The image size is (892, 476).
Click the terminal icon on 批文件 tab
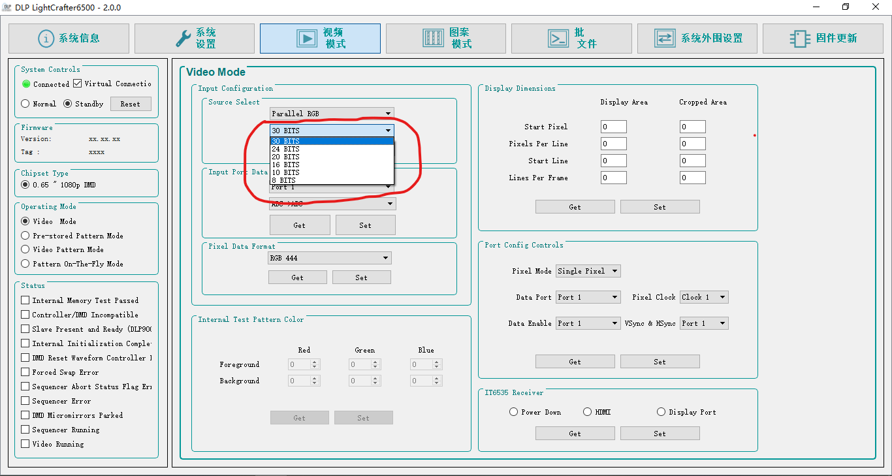click(558, 39)
